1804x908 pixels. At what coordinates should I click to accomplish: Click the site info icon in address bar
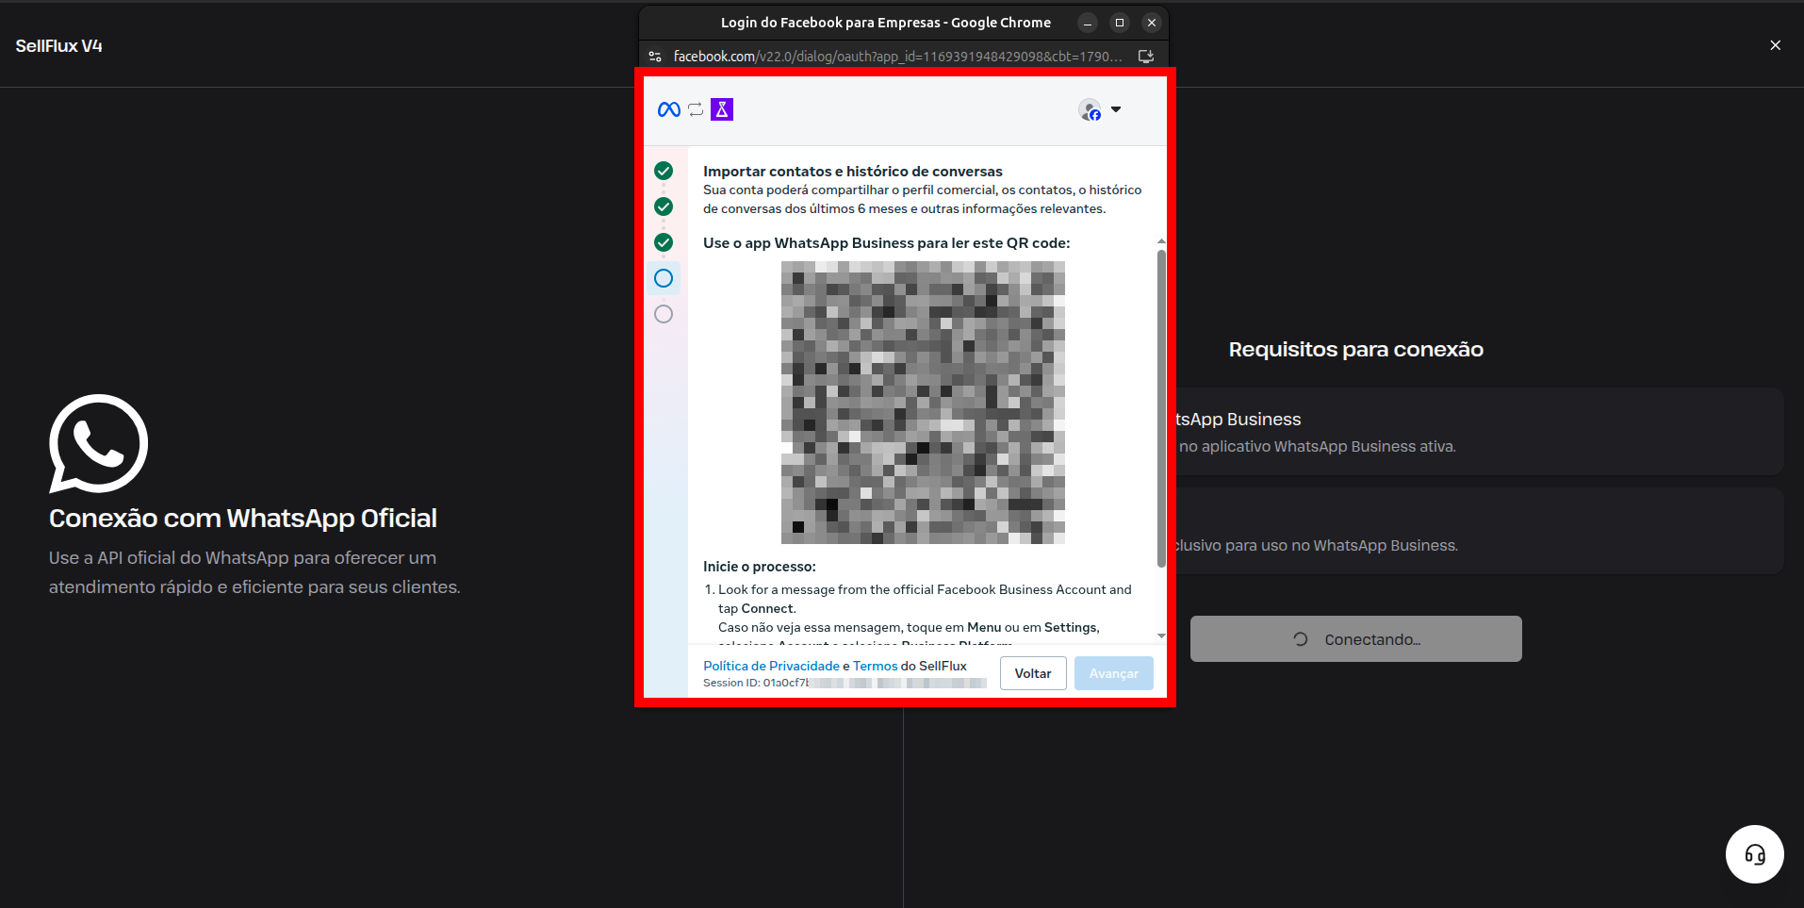click(x=655, y=57)
